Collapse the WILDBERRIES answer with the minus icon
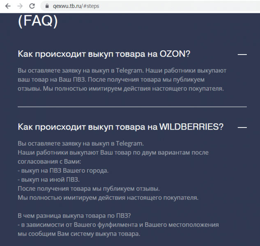The image size is (260, 246). (x=242, y=127)
